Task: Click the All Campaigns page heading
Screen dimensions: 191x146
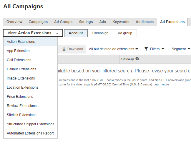Action: [23, 7]
